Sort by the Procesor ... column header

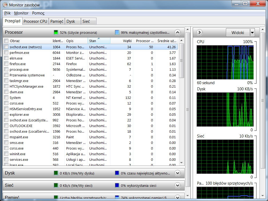144,41
